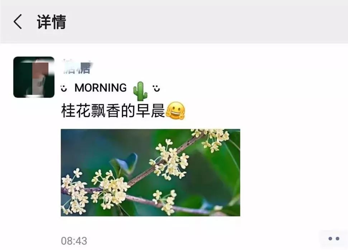Open the osmanthus flower photo
Image resolution: width=348 pixels, height=250 pixels.
click(150, 173)
